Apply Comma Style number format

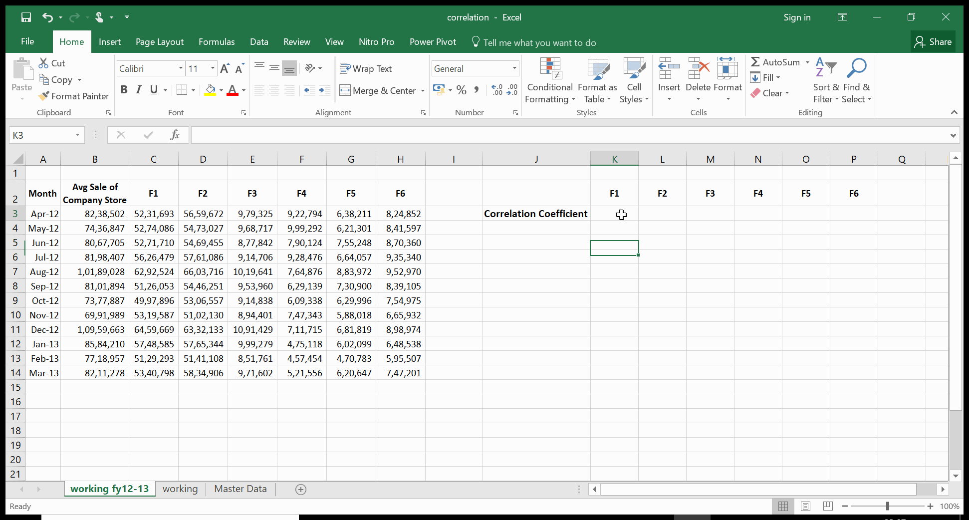click(477, 90)
